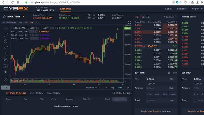
Task: Set buy amount to 50%
Action: click(x=157, y=95)
